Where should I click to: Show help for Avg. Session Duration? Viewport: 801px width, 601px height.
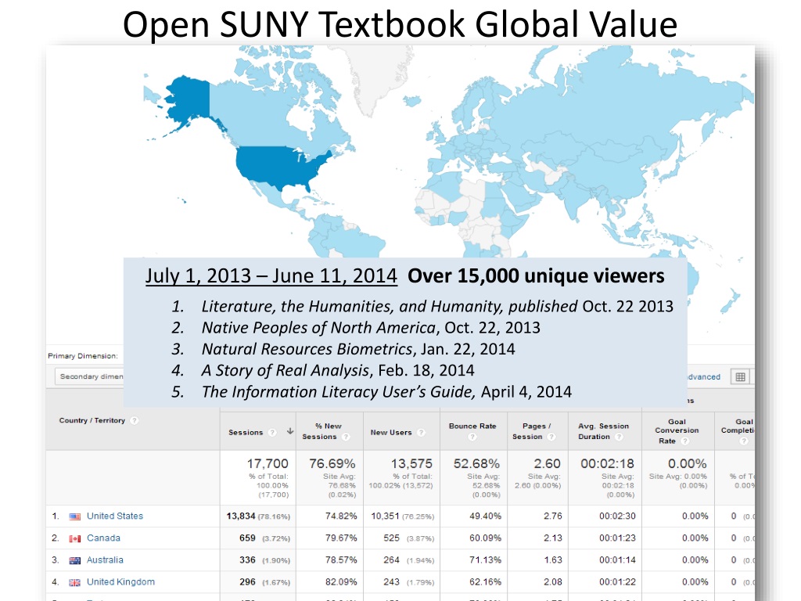[620, 437]
